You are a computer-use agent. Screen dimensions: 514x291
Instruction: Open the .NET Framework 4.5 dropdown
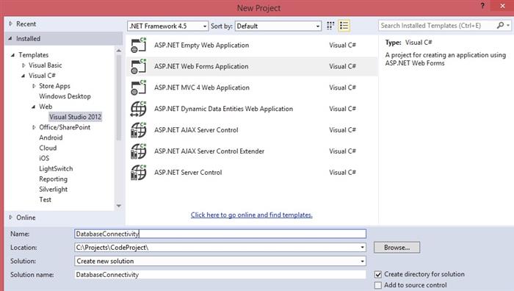point(167,26)
